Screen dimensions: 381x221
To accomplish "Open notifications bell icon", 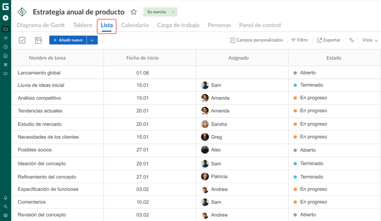I will [x=5, y=198].
